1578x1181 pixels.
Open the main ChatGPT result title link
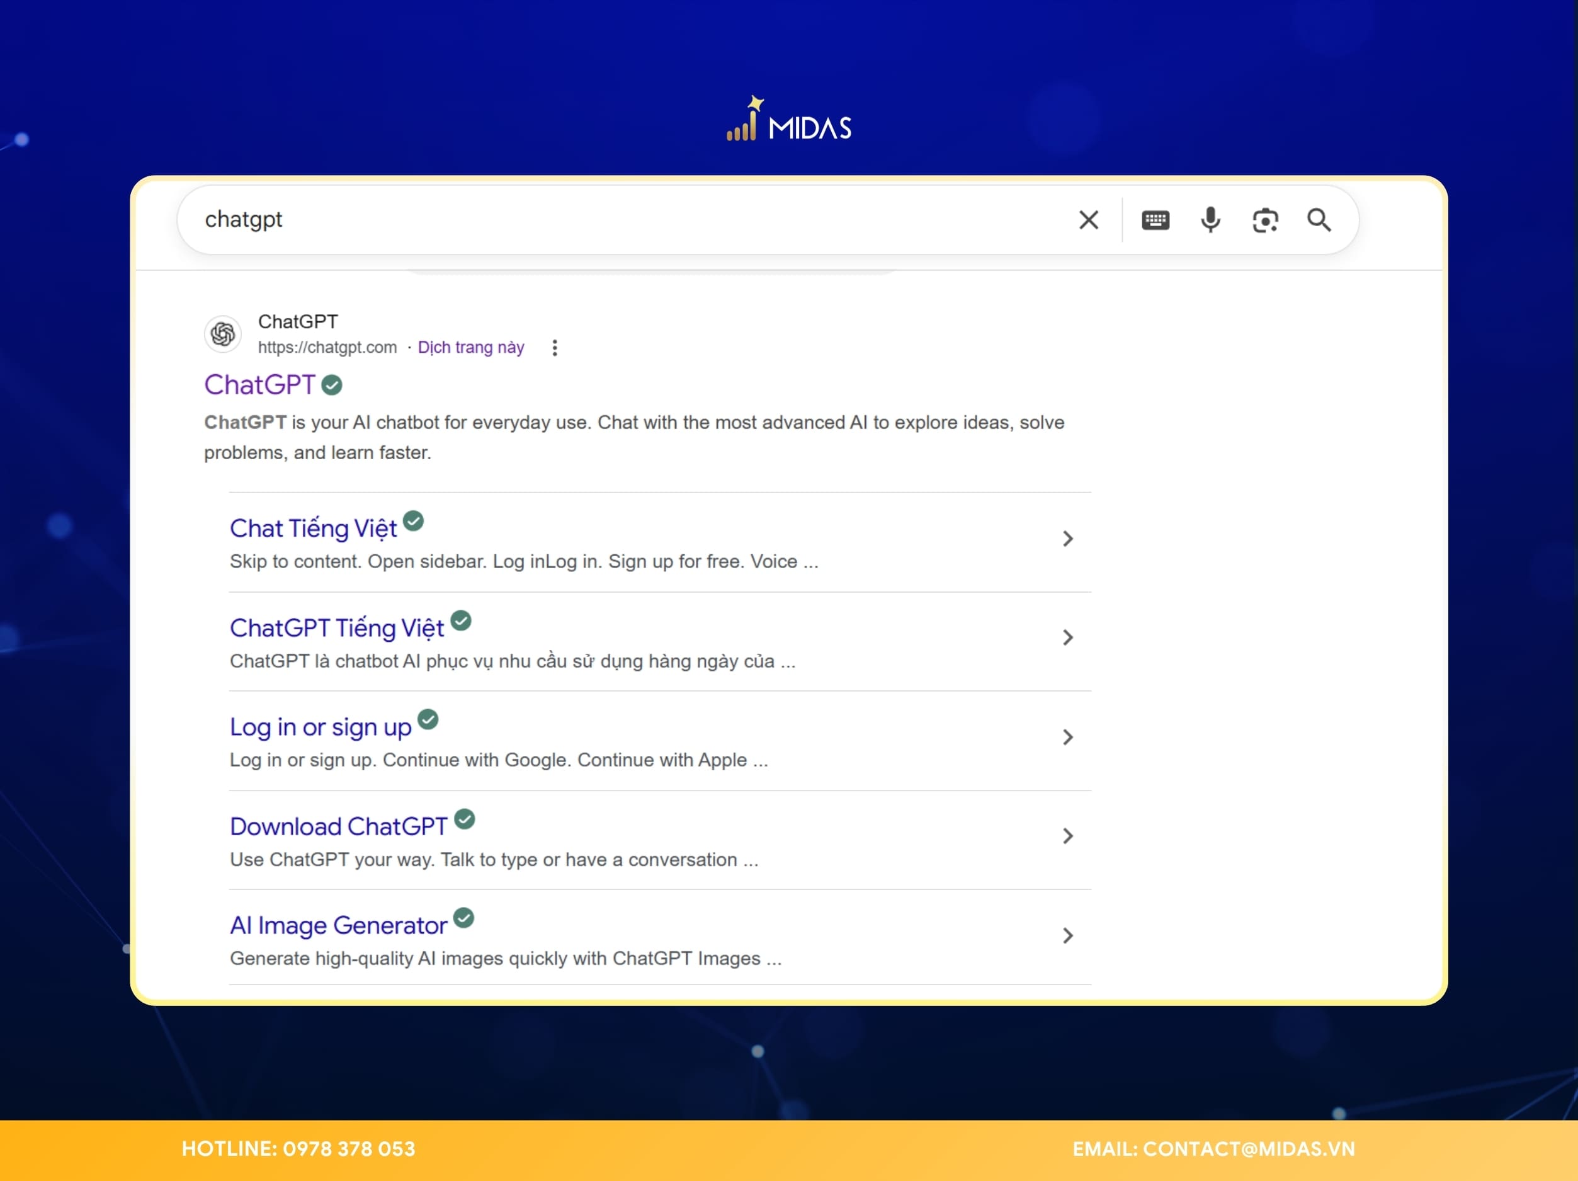tap(259, 385)
